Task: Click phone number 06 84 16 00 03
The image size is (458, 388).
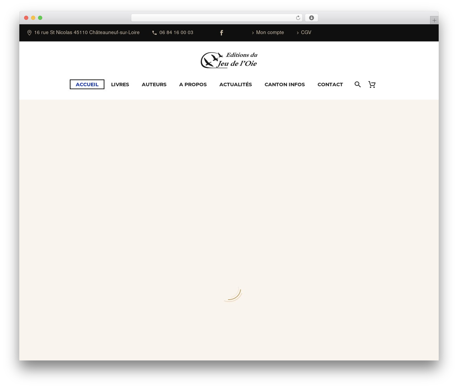Action: coord(176,33)
